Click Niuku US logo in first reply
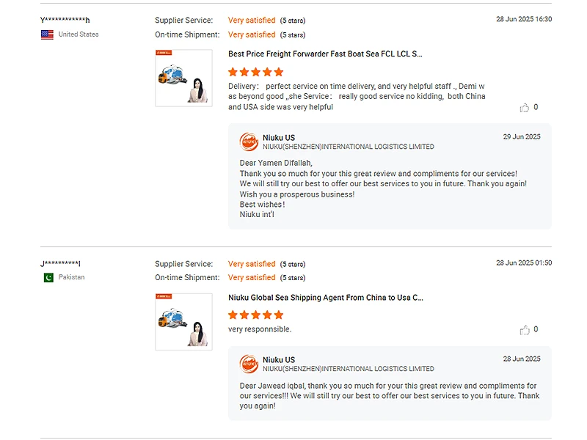 (x=249, y=142)
